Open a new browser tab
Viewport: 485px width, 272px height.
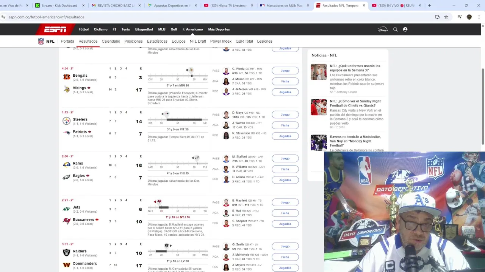coord(429,5)
